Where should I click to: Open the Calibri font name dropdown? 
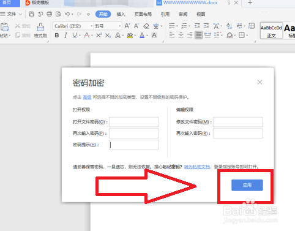91,26
